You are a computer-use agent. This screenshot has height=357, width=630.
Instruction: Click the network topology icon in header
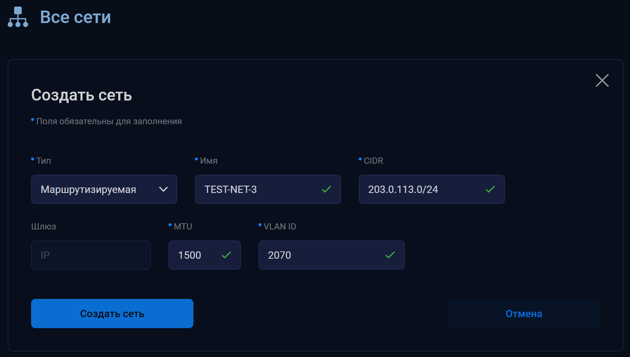pos(18,17)
